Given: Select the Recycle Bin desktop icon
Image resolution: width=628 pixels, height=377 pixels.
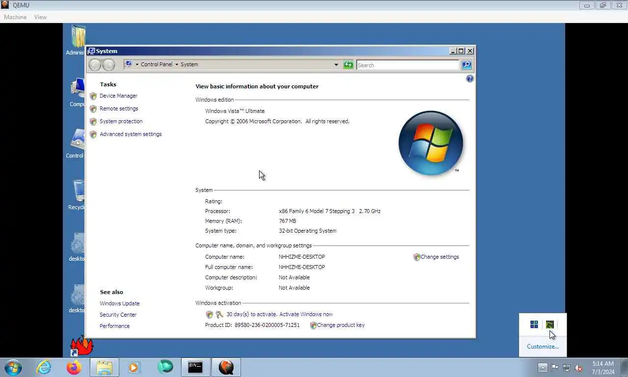Looking at the screenshot, I should click(78, 195).
